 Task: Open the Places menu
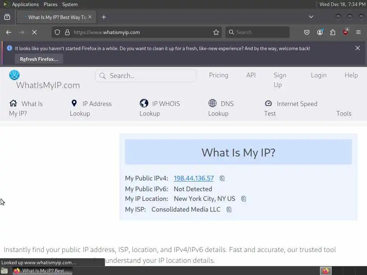pyautogui.click(x=50, y=4)
